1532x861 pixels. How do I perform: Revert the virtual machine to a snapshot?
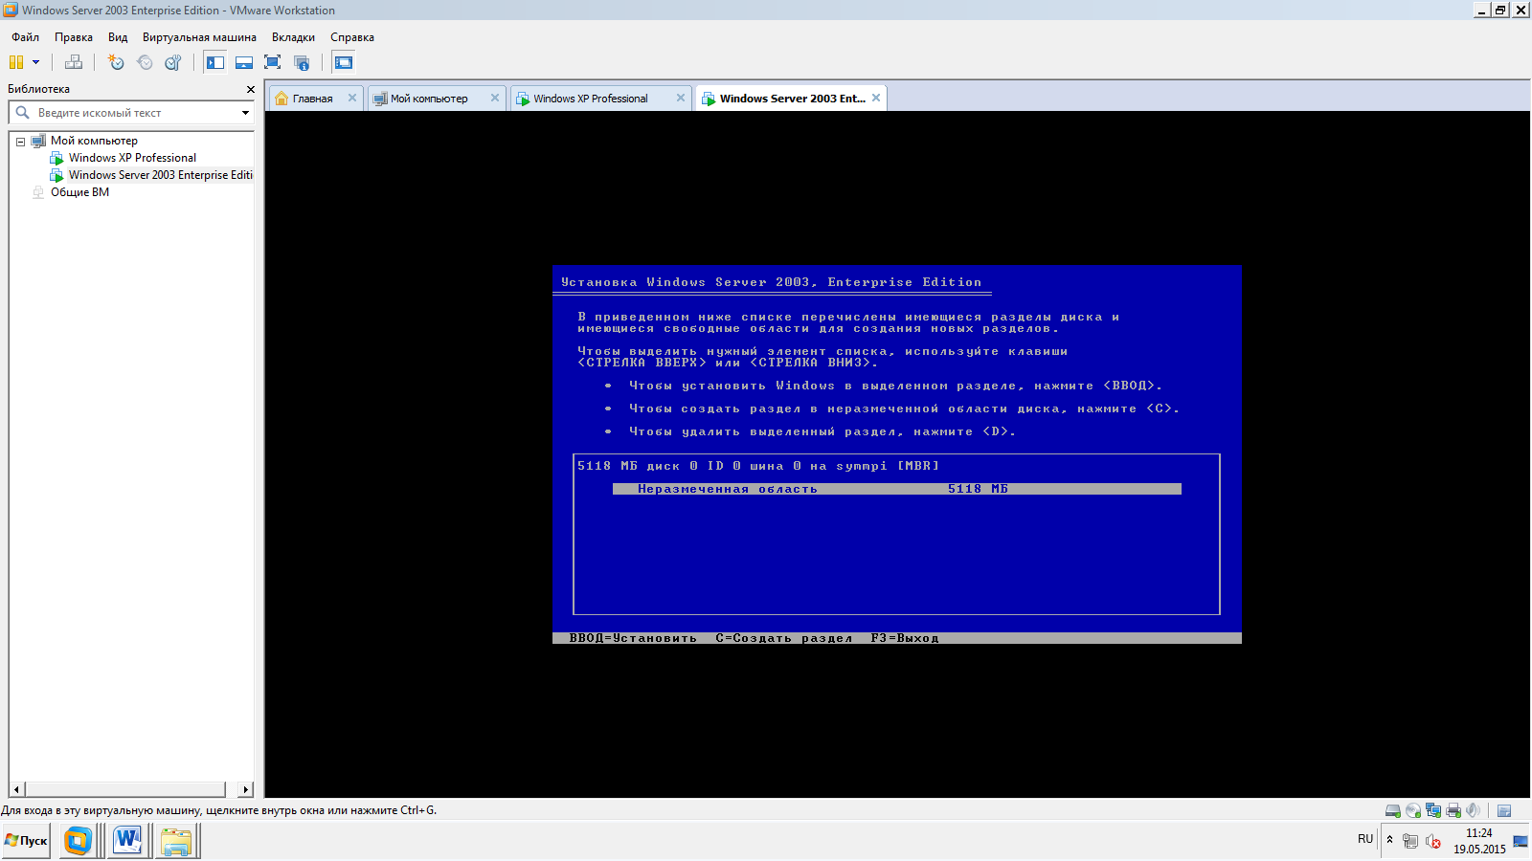click(x=145, y=62)
